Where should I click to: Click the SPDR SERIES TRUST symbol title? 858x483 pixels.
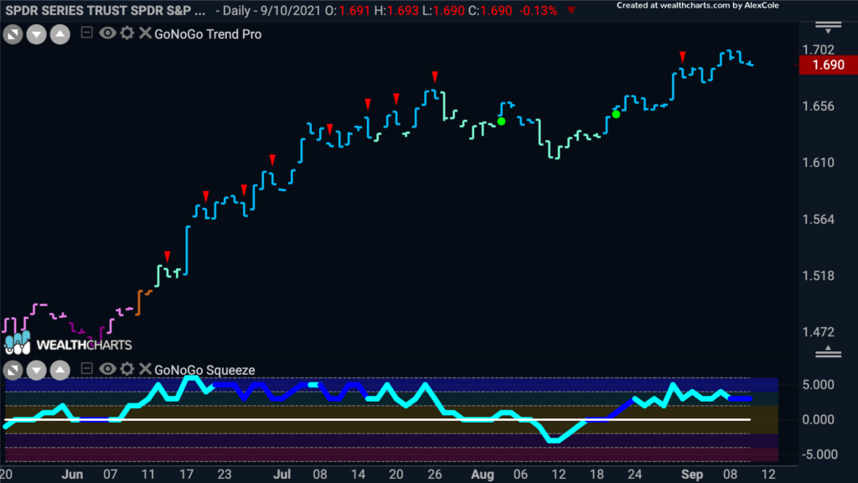[105, 11]
